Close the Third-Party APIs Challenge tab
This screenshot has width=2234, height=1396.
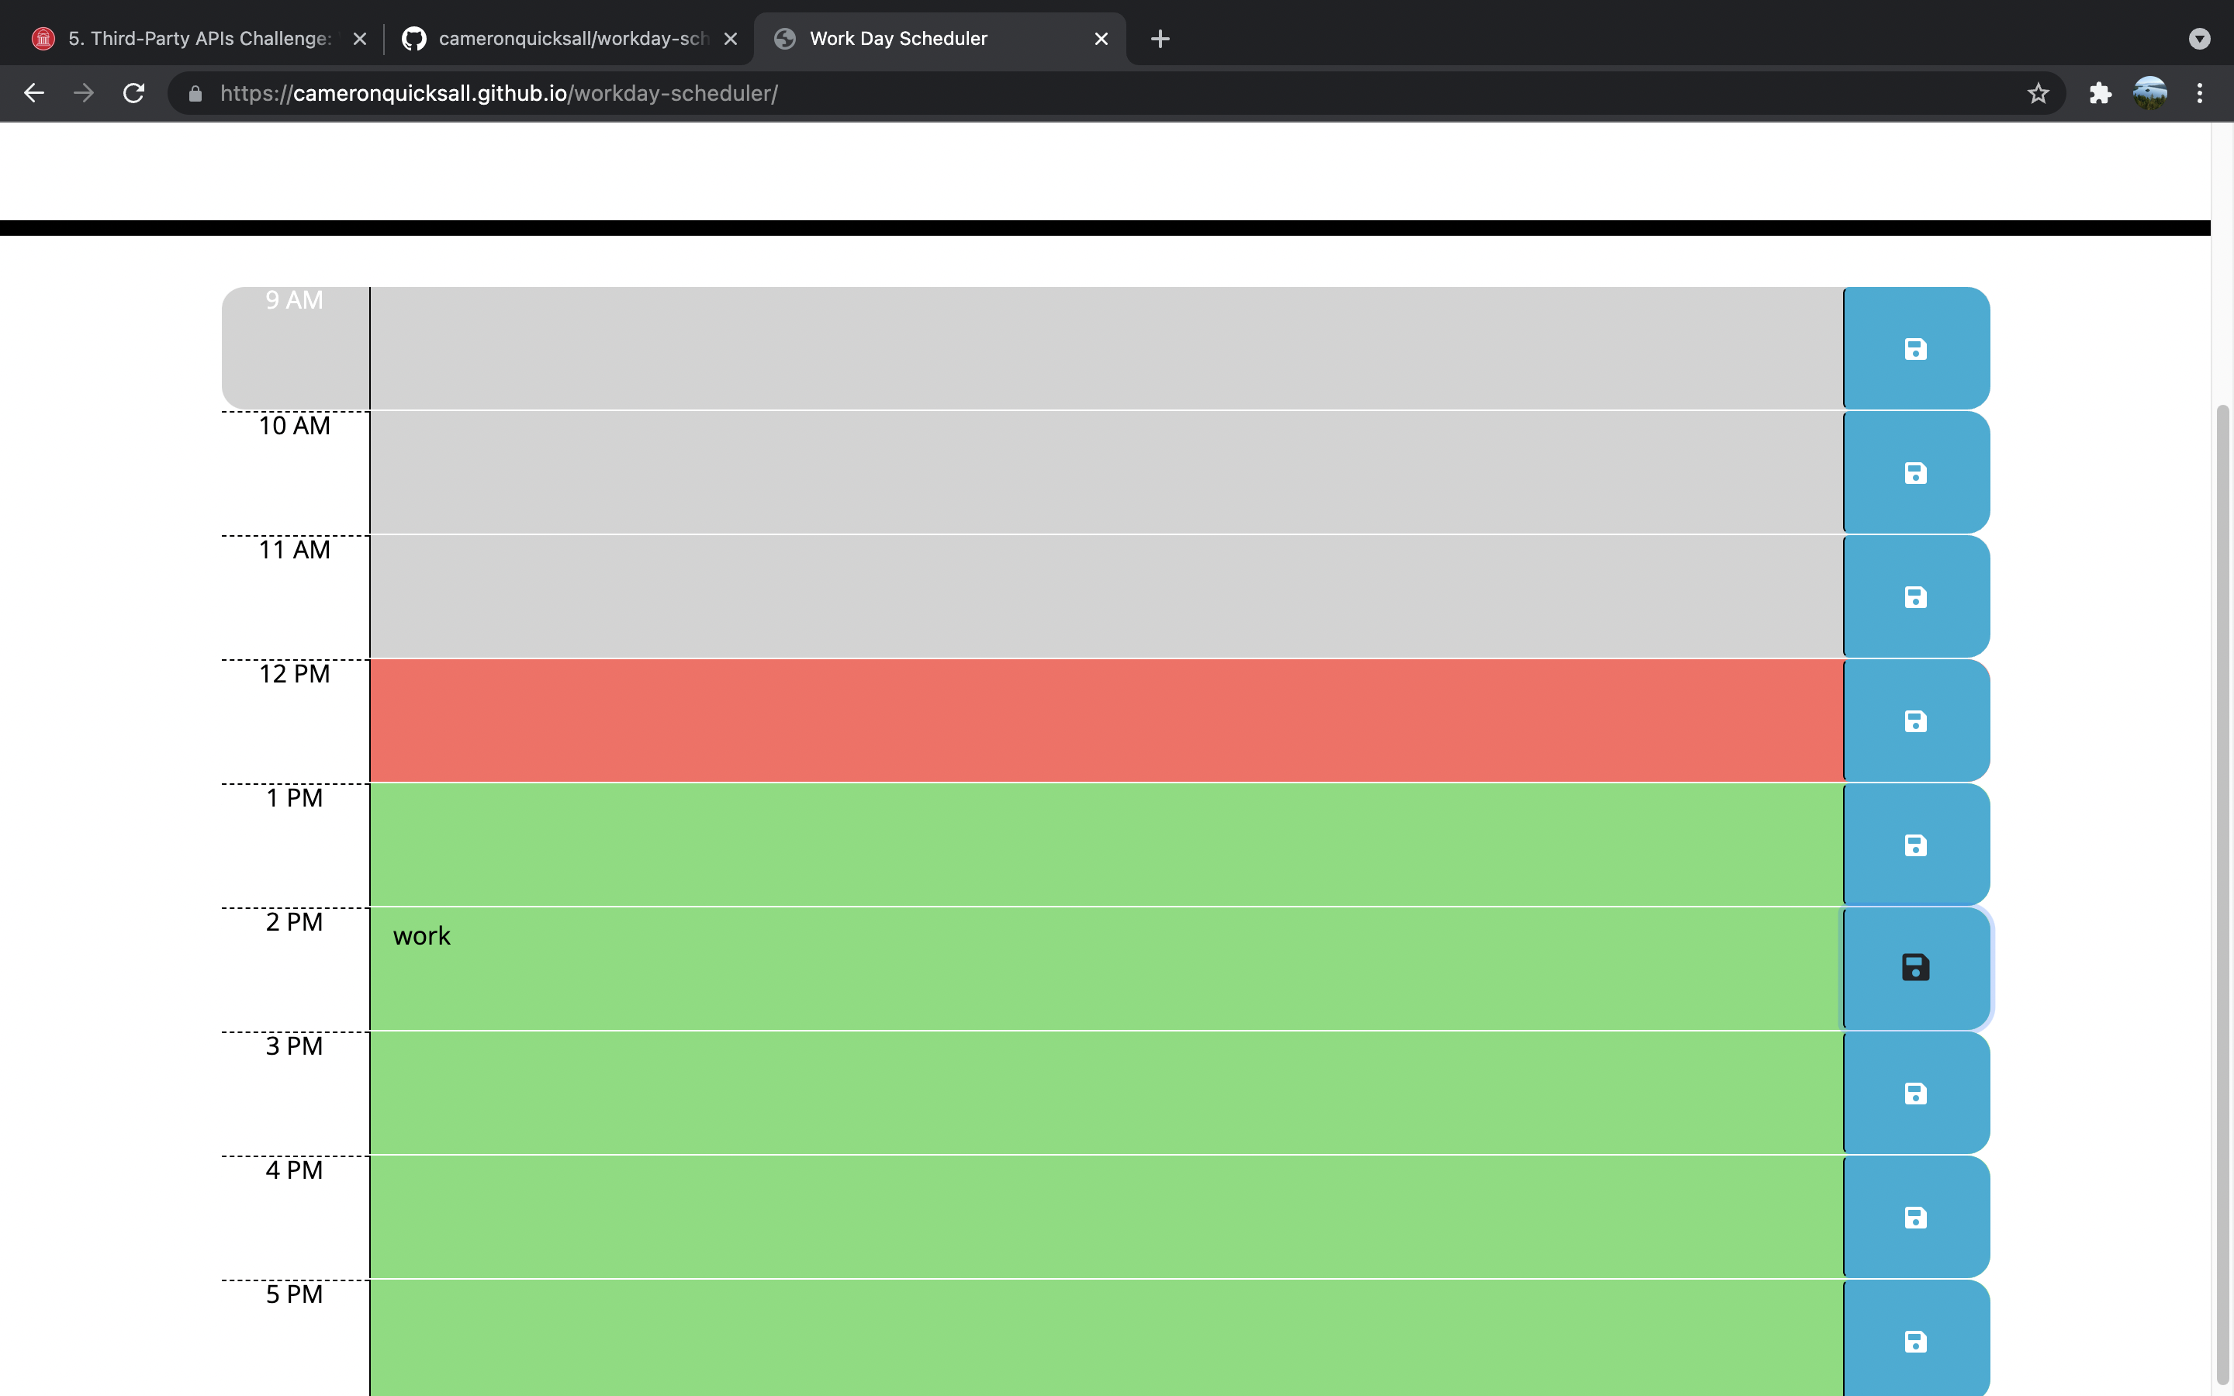(x=360, y=39)
